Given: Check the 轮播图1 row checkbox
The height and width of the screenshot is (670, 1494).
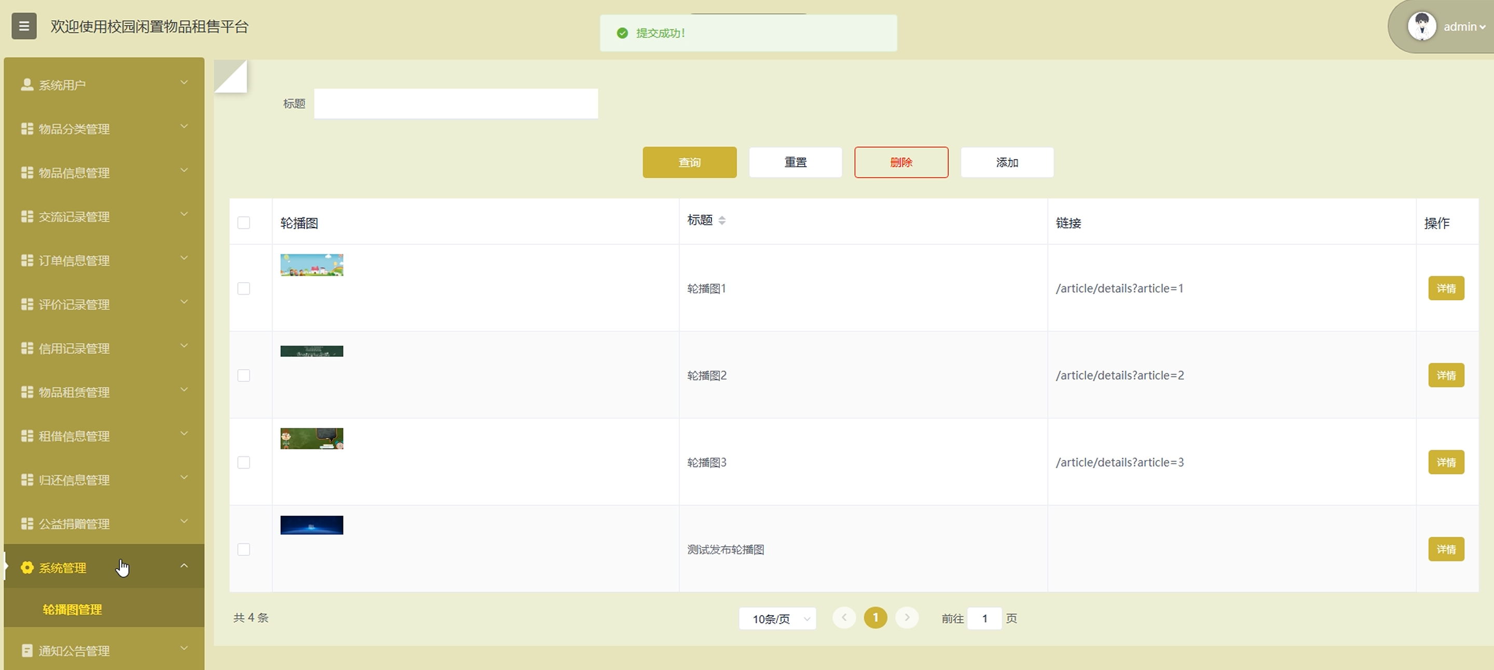Looking at the screenshot, I should (243, 289).
